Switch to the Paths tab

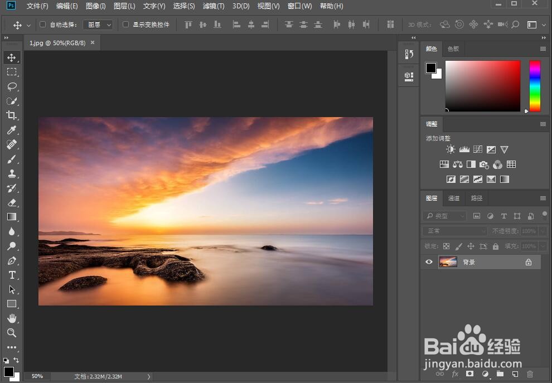point(476,198)
